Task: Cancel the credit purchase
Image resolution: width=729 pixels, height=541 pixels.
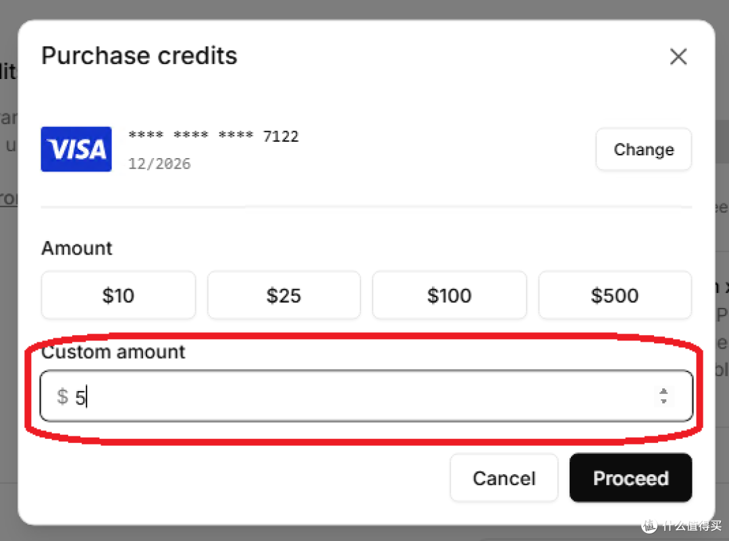Action: tap(504, 478)
